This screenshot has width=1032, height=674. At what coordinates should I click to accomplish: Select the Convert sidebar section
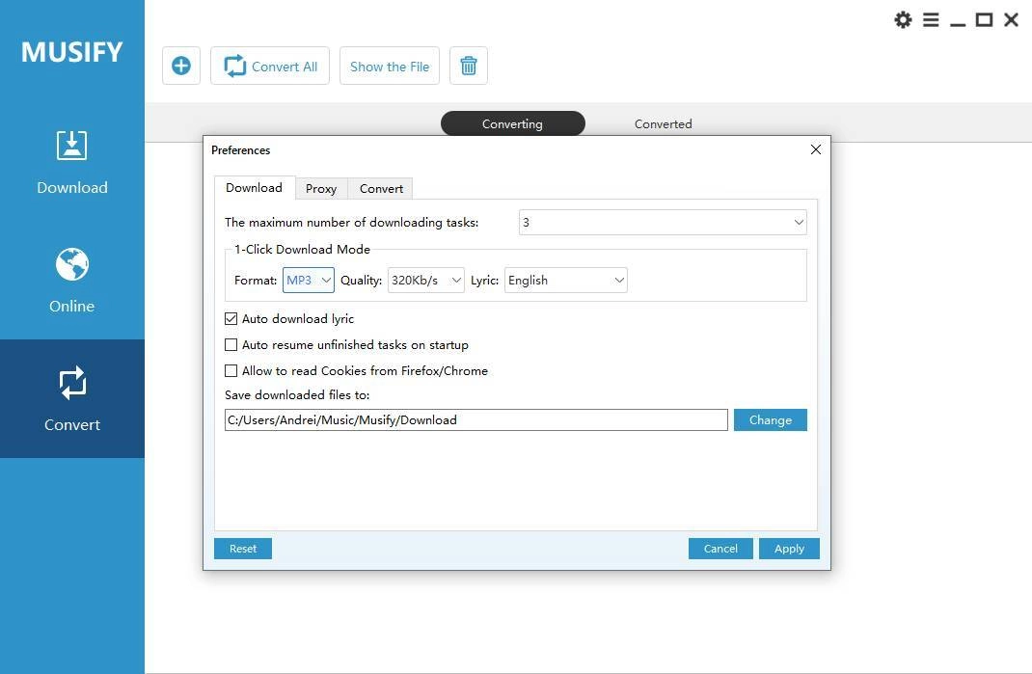tap(71, 399)
